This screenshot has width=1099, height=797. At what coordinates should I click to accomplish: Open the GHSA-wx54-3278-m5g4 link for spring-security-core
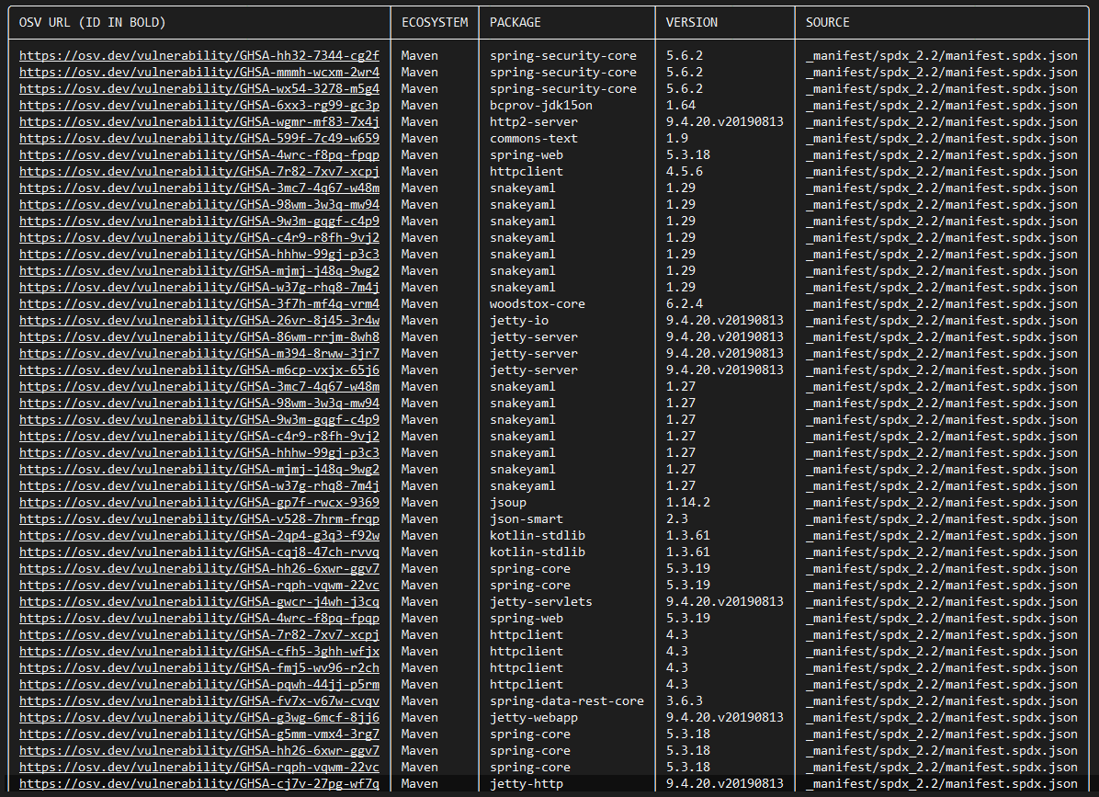click(x=200, y=88)
